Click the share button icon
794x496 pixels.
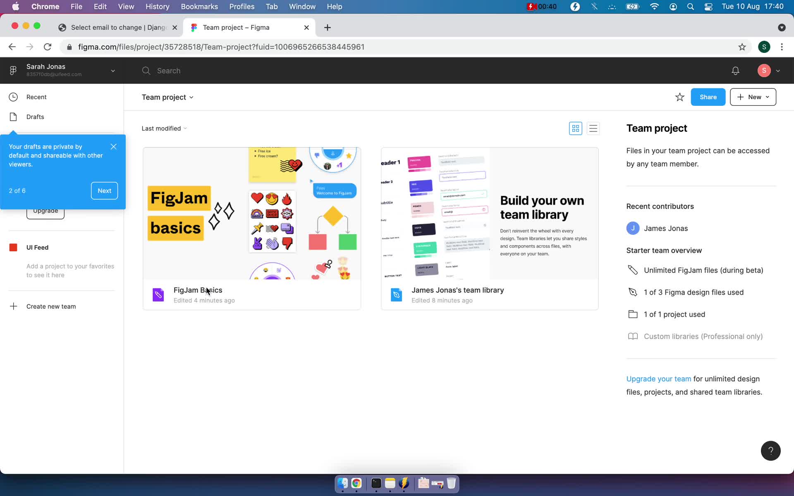708,97
